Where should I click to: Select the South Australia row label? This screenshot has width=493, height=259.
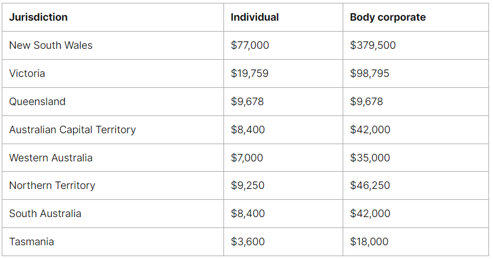45,214
